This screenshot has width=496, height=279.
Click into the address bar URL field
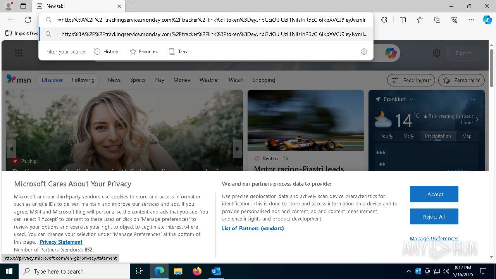coord(212,20)
